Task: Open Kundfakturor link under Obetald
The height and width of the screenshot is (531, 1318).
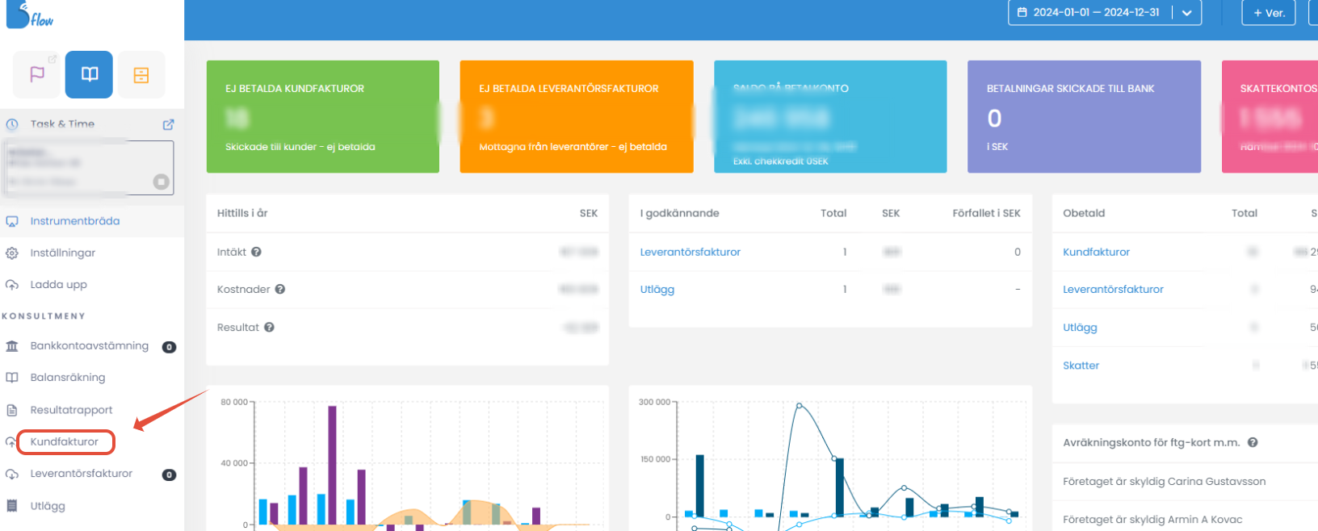Action: [1097, 252]
